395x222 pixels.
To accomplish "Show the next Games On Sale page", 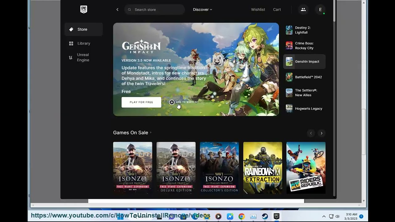I will [321, 133].
